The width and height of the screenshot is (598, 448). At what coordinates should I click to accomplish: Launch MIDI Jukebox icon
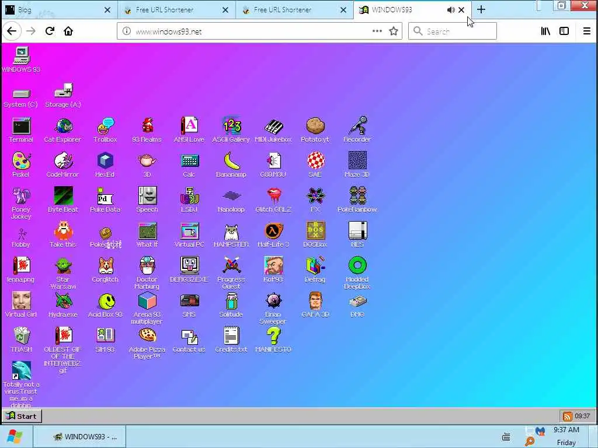[273, 130]
